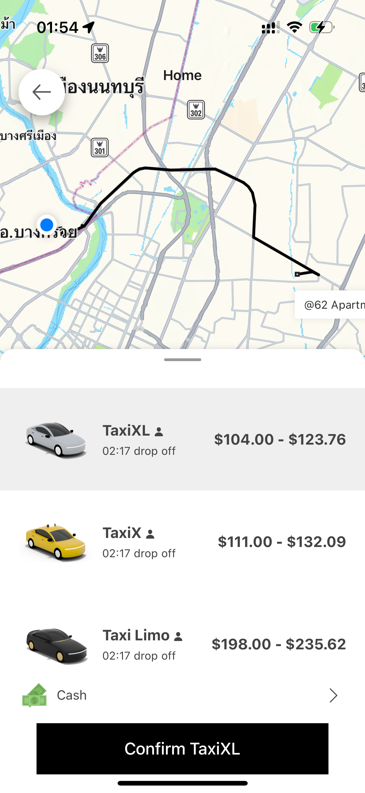Tap the green cash money icon
Viewport: 365px width, 793px height.
point(34,695)
